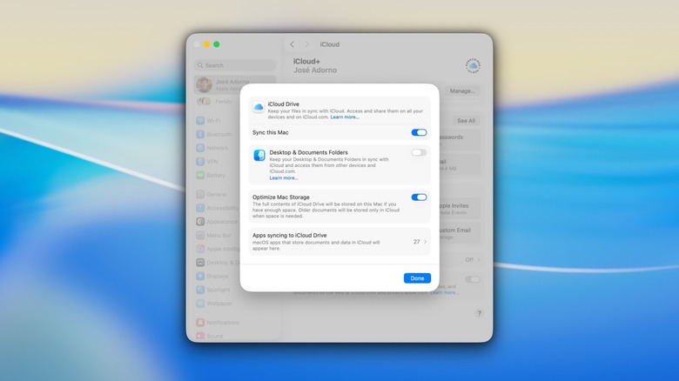Open Battery settings in the sidebar
The image size is (679, 381).
(x=211, y=176)
